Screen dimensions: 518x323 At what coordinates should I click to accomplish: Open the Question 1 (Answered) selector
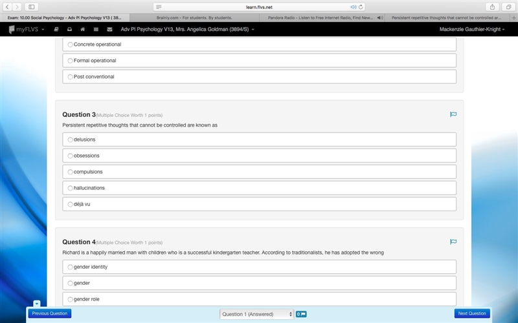tap(256, 314)
